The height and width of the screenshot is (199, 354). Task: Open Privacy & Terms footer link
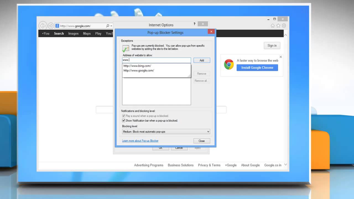[209, 165]
